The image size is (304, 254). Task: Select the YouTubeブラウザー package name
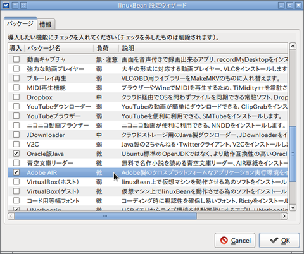pyautogui.click(x=54, y=116)
